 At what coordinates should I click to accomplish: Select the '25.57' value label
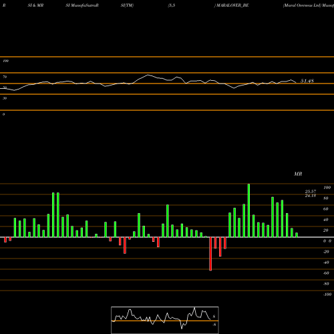tap(311, 192)
